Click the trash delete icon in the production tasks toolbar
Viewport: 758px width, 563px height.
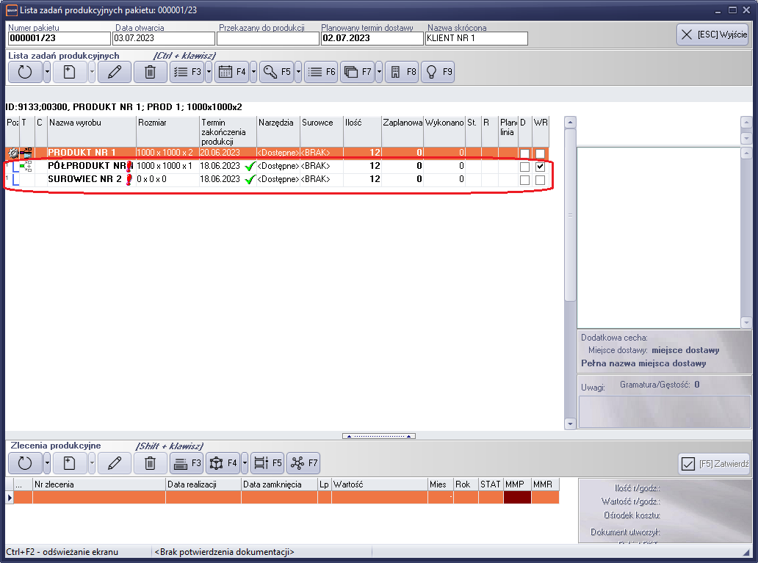pyautogui.click(x=150, y=72)
